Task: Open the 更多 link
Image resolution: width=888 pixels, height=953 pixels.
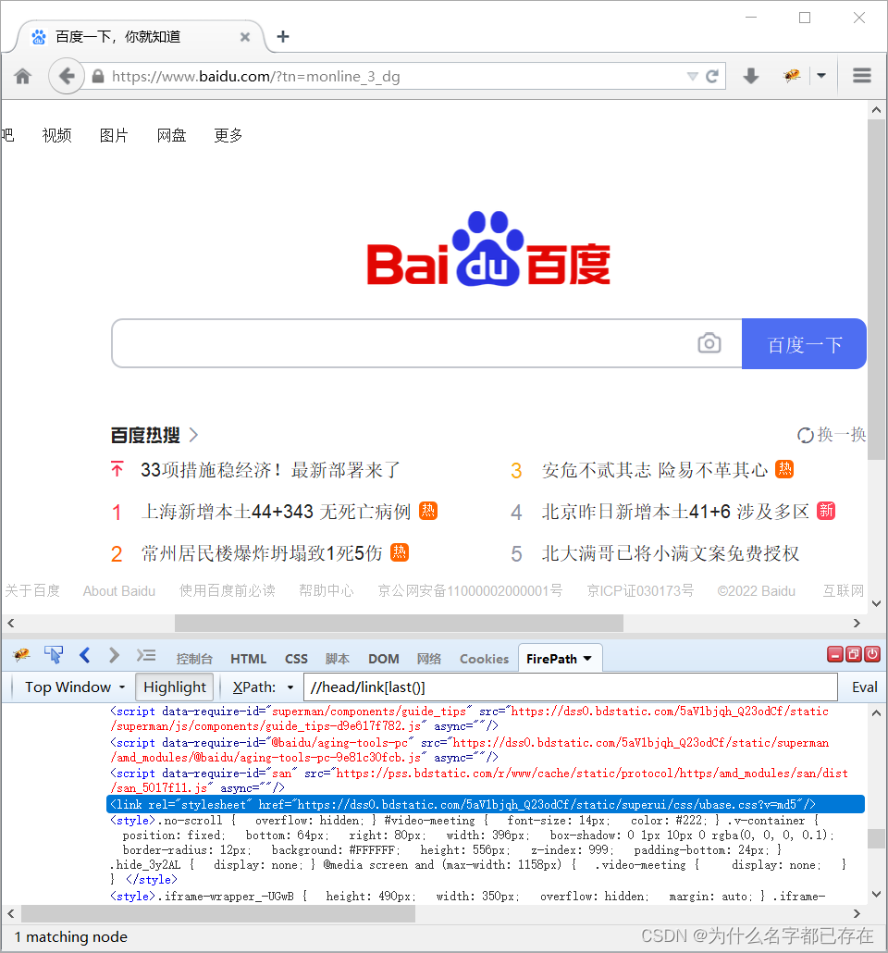Action: (x=228, y=135)
